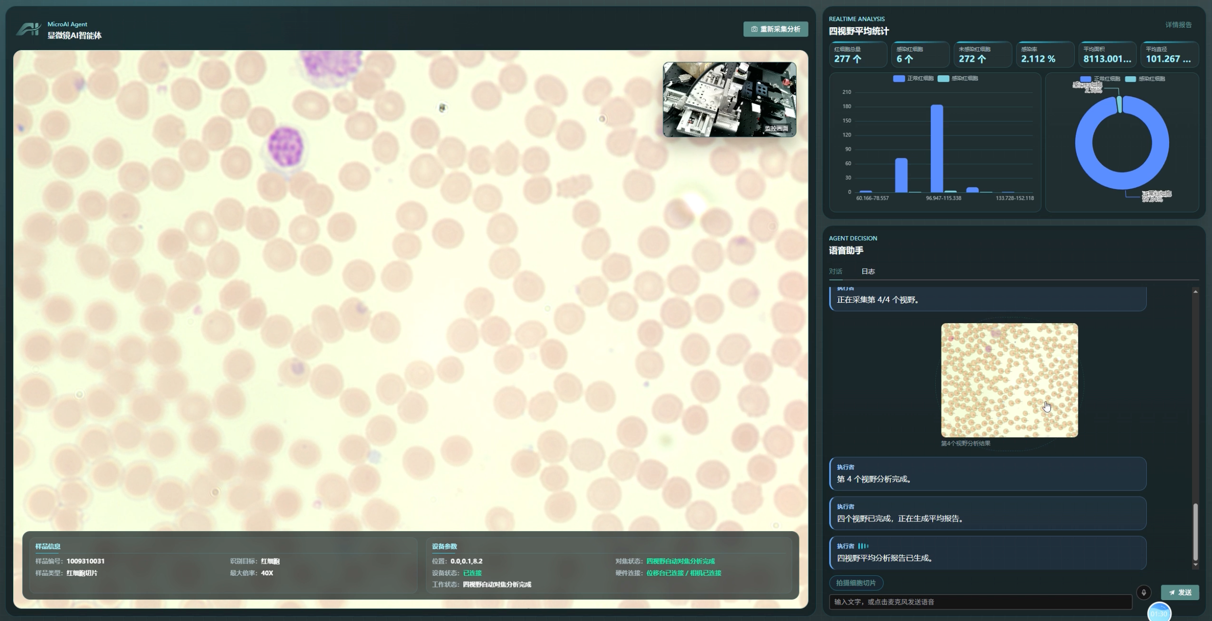Toggle 感染红细胞 legend in bar chart

tap(958, 78)
